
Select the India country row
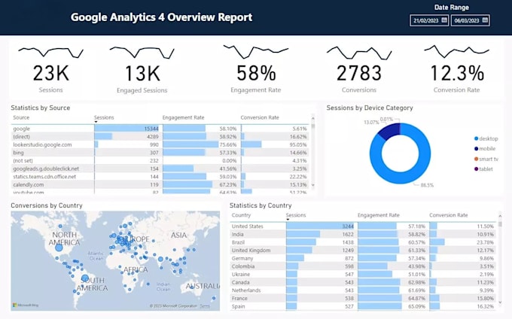pos(363,234)
